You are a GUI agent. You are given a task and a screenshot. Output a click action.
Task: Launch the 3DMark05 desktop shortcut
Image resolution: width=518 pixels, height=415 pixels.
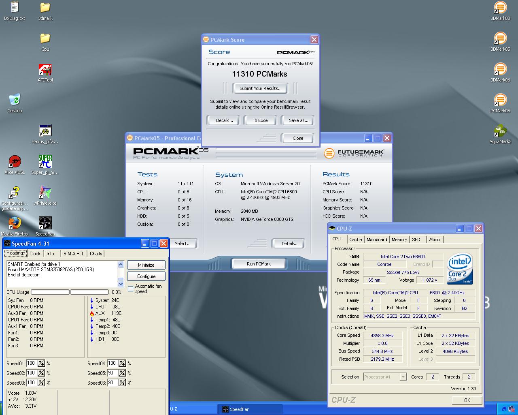(500, 42)
